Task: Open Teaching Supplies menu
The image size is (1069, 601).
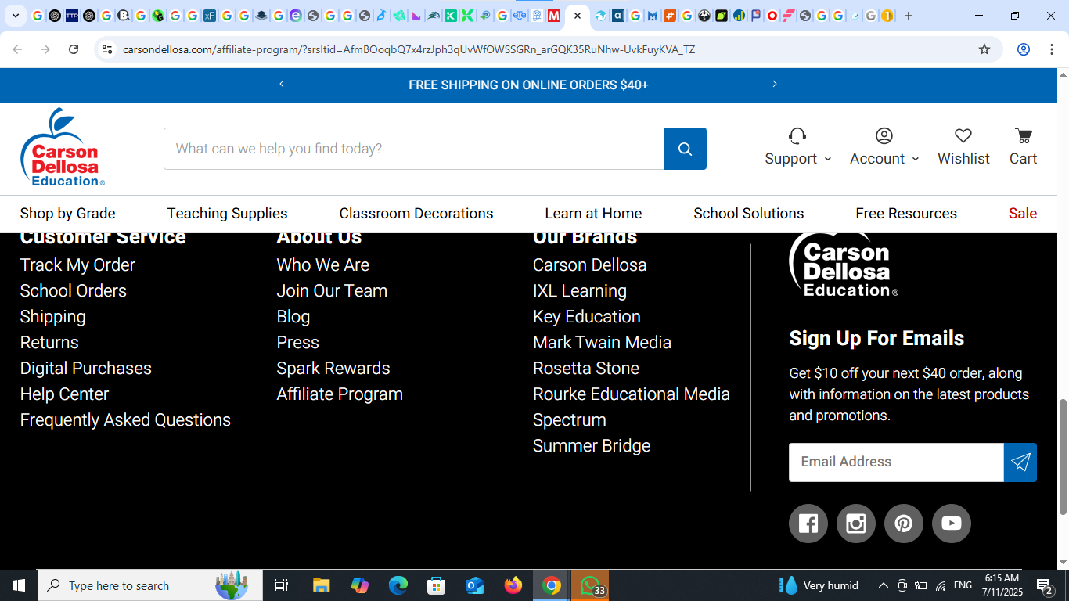Action: [227, 214]
